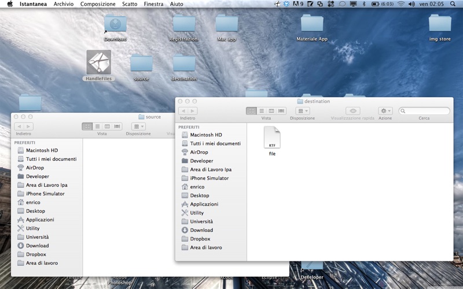Switch destination window to column view
Image resolution: width=463 pixels, height=289 pixels.
271,111
